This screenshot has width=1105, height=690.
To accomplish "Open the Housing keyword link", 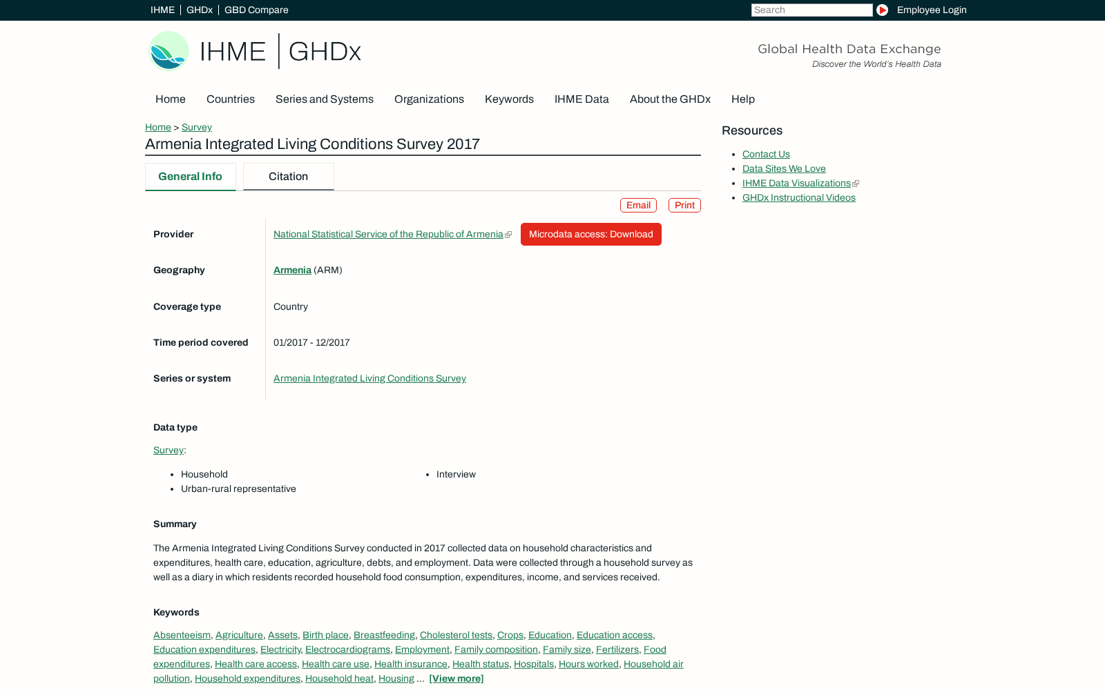I will pyautogui.click(x=396, y=678).
